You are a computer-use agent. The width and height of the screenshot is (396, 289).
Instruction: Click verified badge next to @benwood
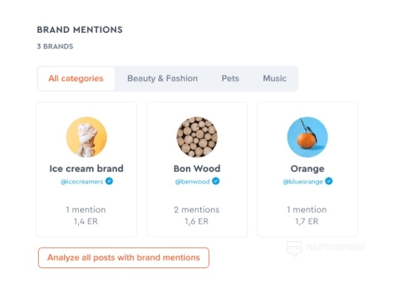pyautogui.click(x=216, y=182)
